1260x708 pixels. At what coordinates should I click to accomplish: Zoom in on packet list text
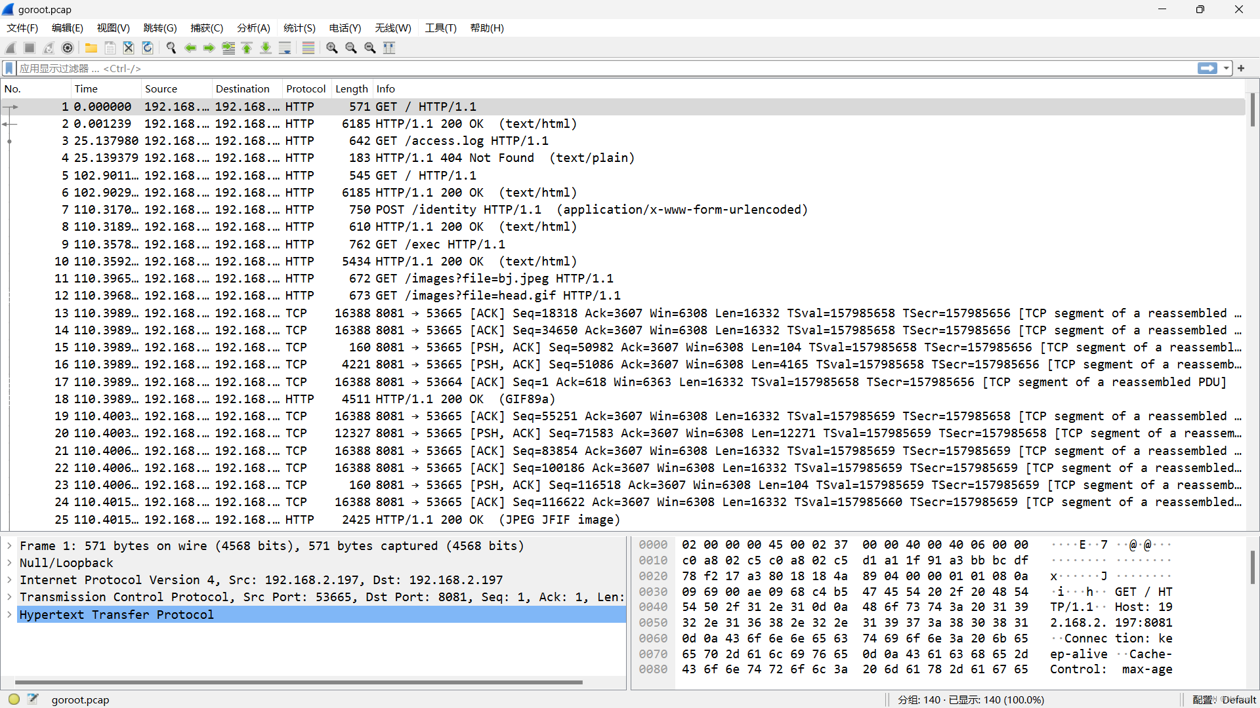331,47
